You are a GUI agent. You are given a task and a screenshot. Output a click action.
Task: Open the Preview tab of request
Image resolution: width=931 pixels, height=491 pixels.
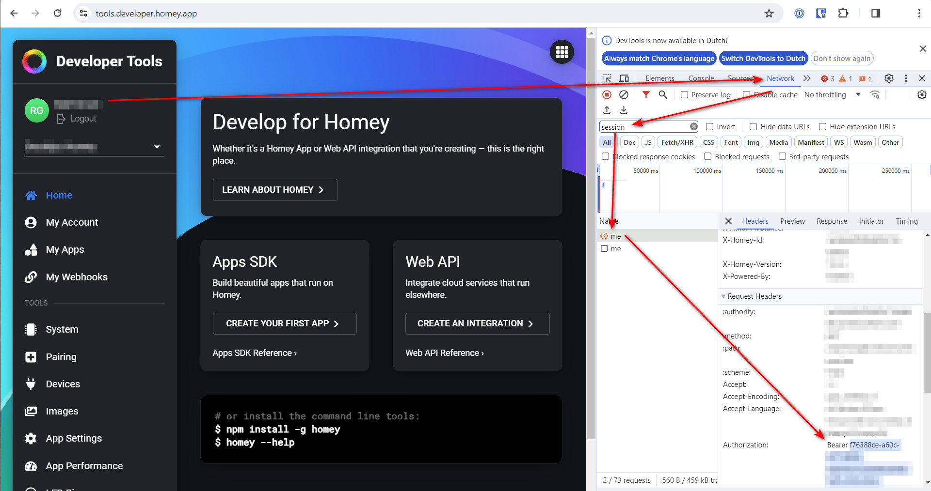coord(792,221)
